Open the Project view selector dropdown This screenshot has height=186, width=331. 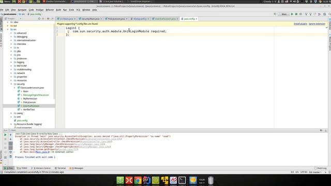pyautogui.click(x=13, y=19)
